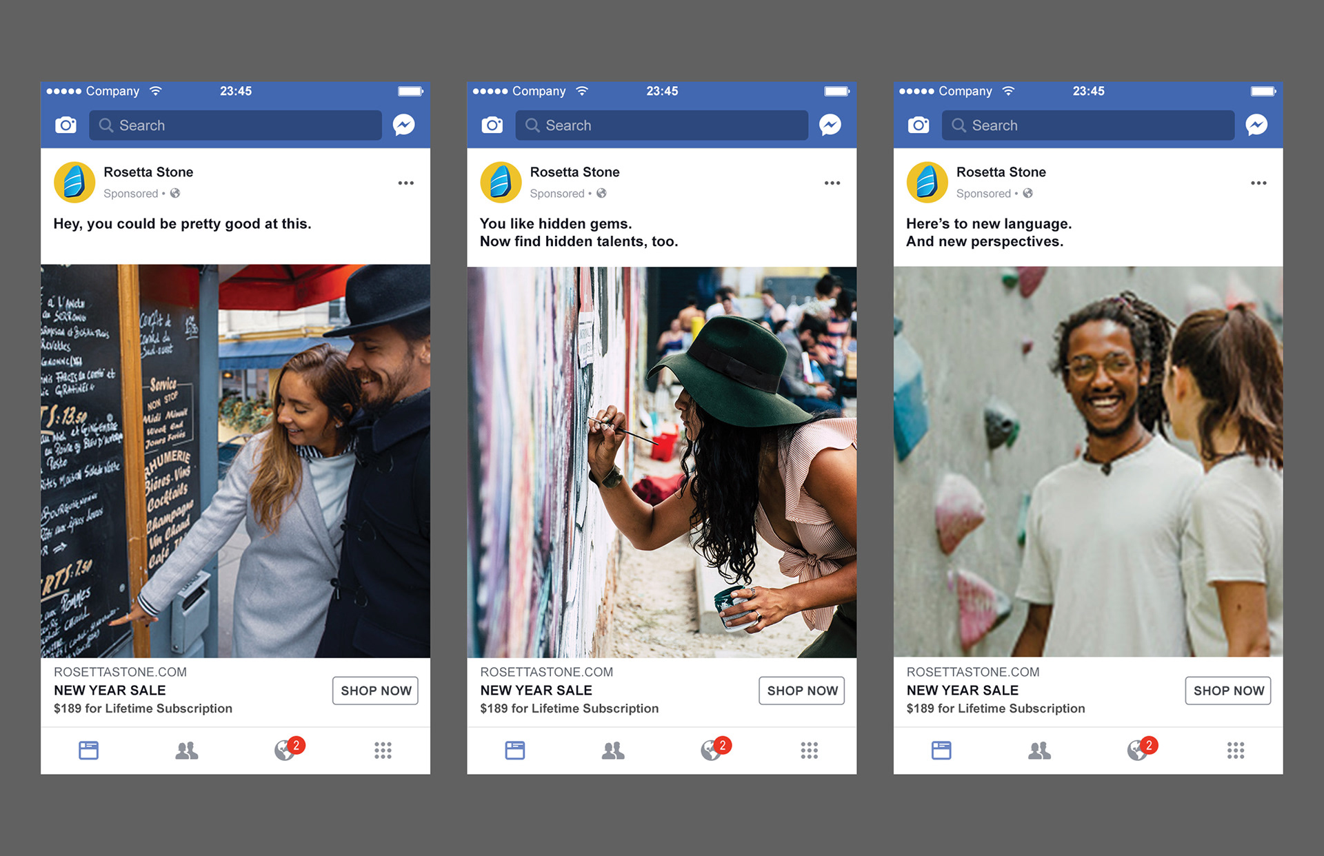This screenshot has height=856, width=1324.
Task: Tap the battery icon in the left phone status bar
Action: tap(410, 91)
